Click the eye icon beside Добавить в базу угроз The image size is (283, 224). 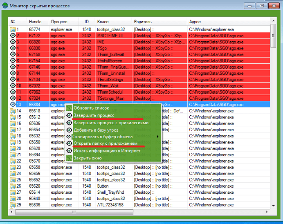69,130
